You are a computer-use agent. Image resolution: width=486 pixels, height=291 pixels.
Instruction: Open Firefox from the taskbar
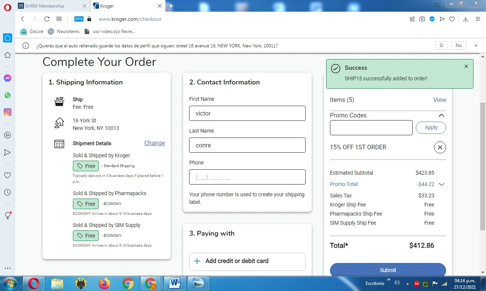[x=104, y=283]
